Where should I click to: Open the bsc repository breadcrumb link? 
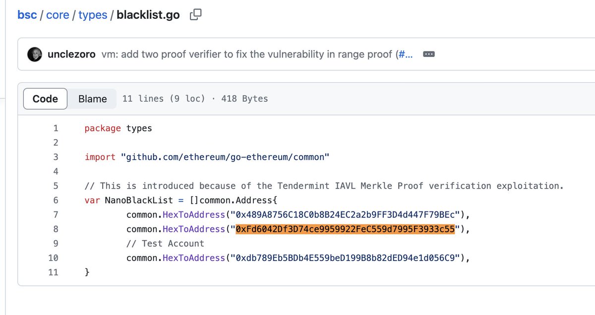[x=27, y=15]
